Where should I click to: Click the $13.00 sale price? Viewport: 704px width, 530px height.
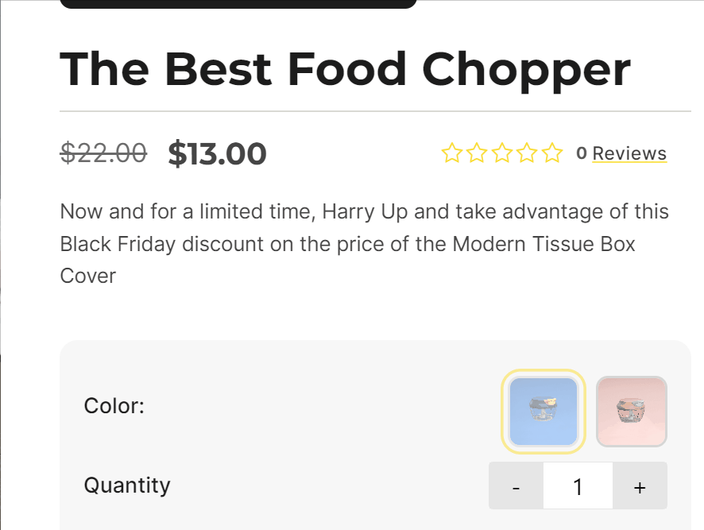click(x=217, y=153)
